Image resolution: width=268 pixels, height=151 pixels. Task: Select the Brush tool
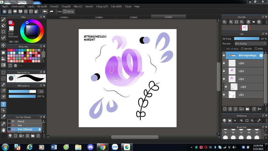[3, 19]
